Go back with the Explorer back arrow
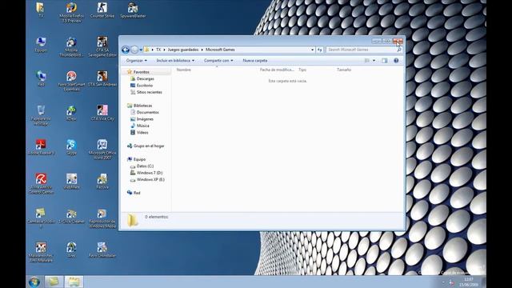Viewport: 512px width, 288px height. tap(126, 50)
